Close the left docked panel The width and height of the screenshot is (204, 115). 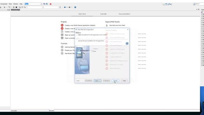click(x=9, y=10)
